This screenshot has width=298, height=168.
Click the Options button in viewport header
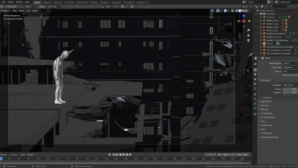(x=246, y=7)
